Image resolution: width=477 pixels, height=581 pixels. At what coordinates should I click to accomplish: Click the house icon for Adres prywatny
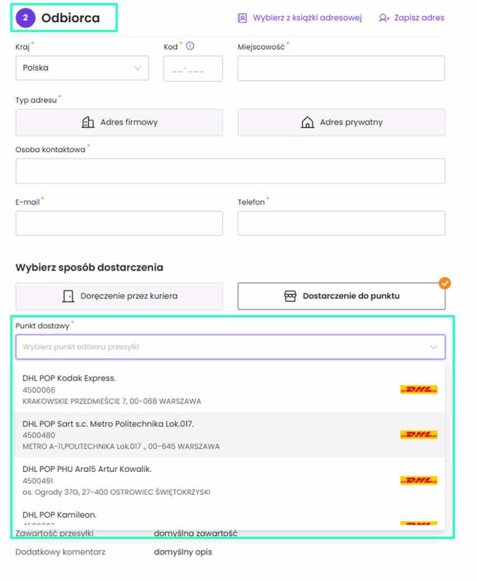(307, 122)
